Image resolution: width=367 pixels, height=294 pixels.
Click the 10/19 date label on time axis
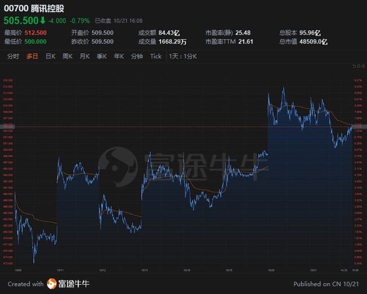tap(229, 270)
